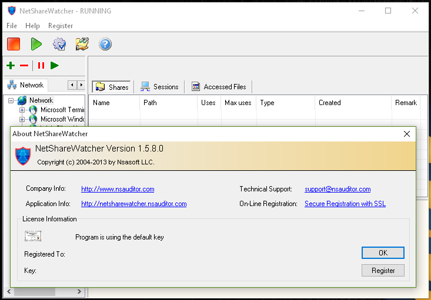The image size is (431, 300).
Task: Switch to the Accessed Files tab
Action: pyautogui.click(x=219, y=87)
